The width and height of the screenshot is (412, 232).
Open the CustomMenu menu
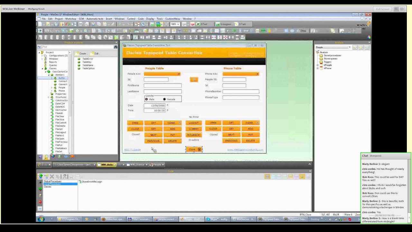coord(173,19)
